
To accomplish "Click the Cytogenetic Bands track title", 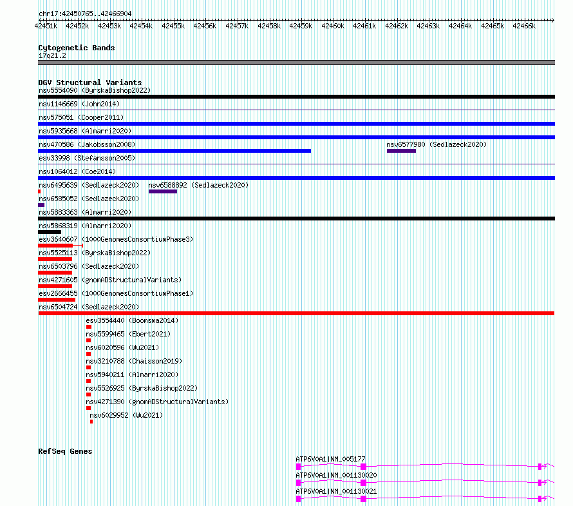I will (77, 48).
